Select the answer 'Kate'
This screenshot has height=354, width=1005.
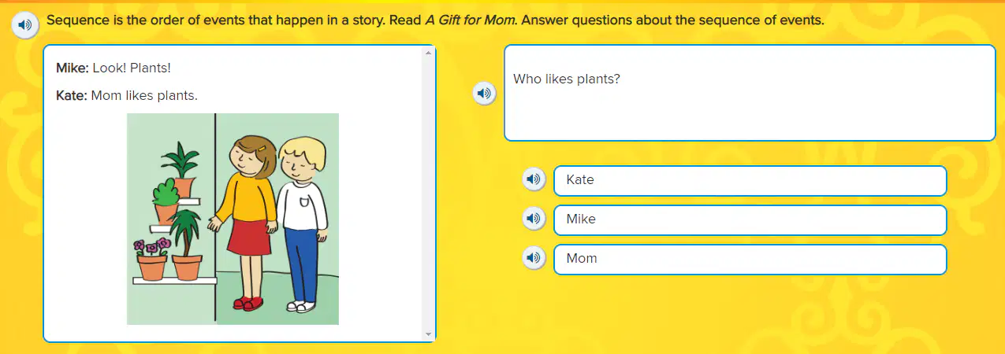pos(750,180)
